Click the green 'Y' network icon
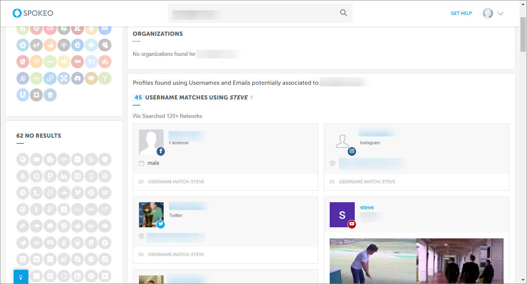This screenshot has width=527, height=284. (105, 78)
